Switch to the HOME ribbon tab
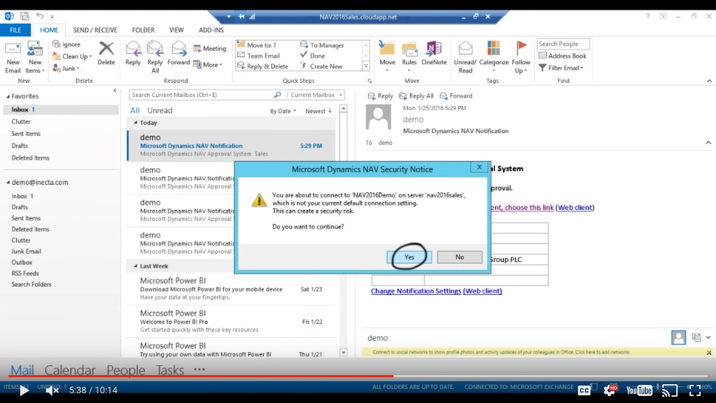Screen dimensions: 716x403 tap(49, 30)
